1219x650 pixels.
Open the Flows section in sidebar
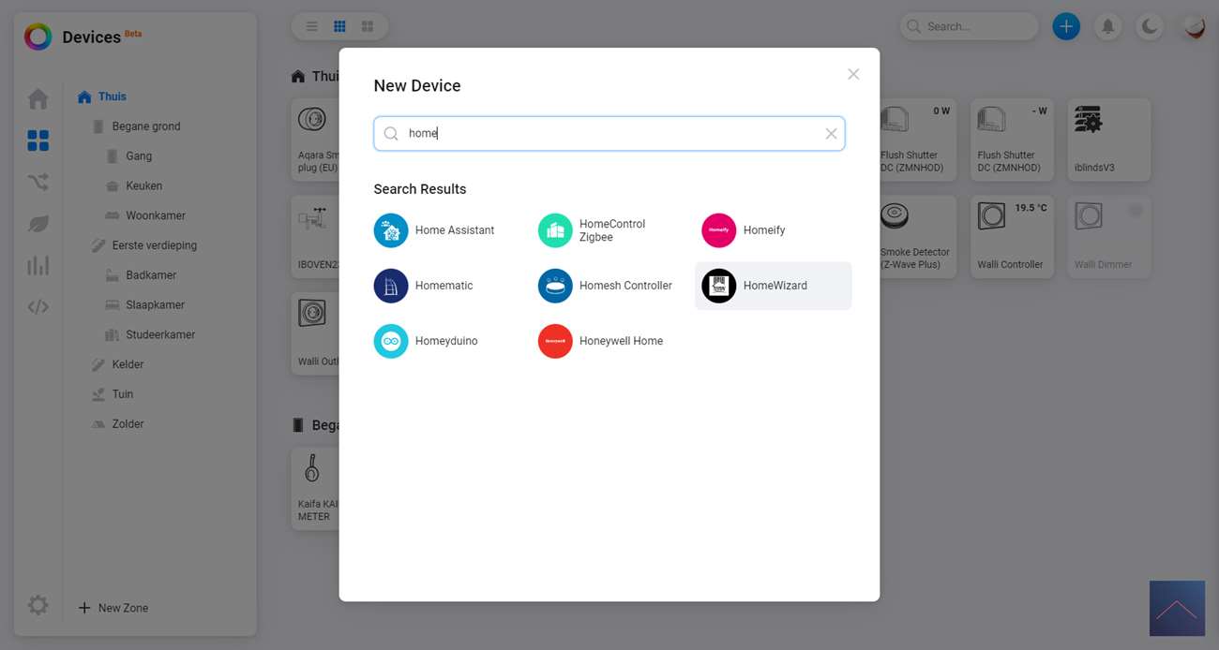point(38,183)
